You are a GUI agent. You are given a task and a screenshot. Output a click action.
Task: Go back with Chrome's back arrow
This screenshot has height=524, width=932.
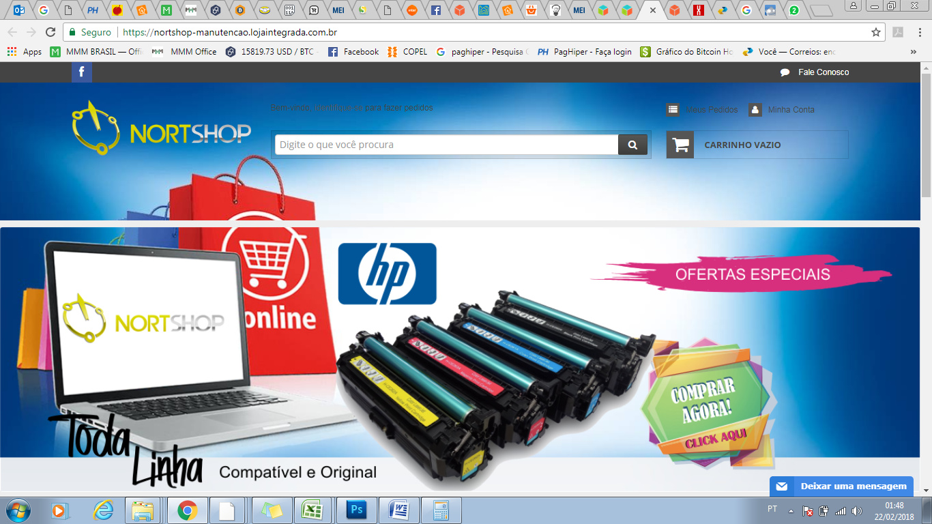tap(12, 32)
